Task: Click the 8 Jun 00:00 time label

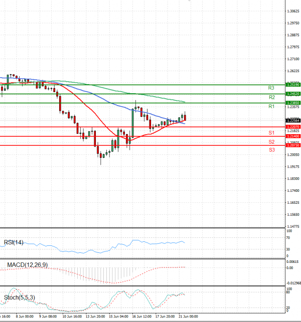Action: [x=25, y=316]
